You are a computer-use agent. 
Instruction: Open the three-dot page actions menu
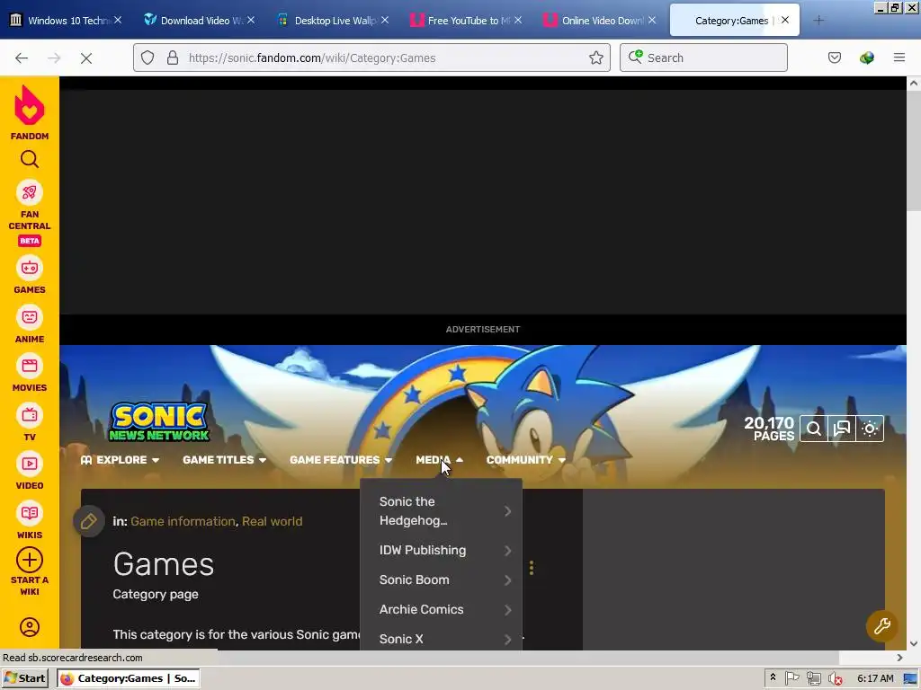point(532,568)
